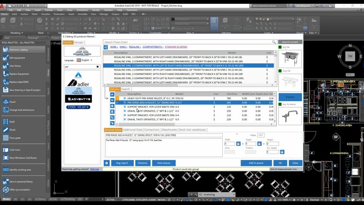Screen dimensions: 364x205
Task: Toggle the lock next to Ins. Height
Action: (282, 152)
